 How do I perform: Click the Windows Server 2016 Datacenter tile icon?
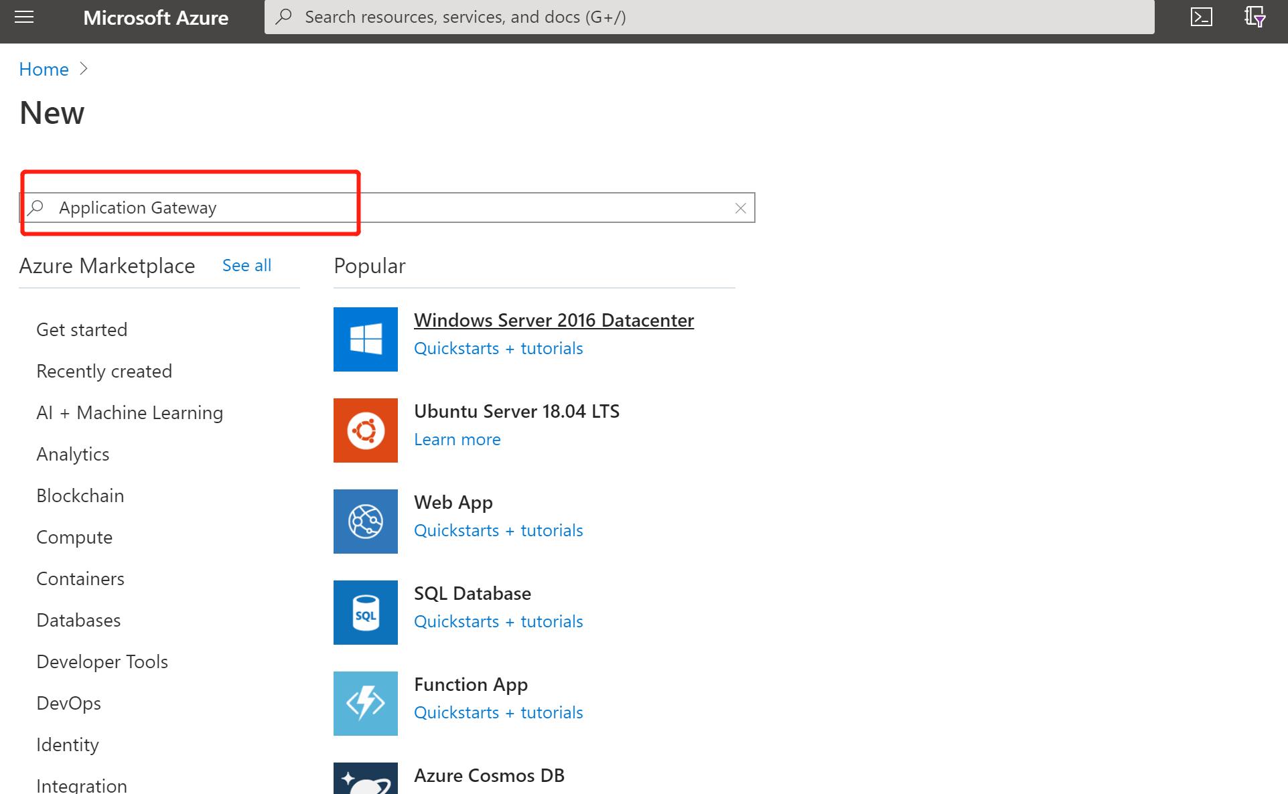(x=365, y=339)
